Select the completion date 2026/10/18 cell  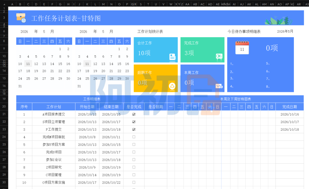point(289,129)
